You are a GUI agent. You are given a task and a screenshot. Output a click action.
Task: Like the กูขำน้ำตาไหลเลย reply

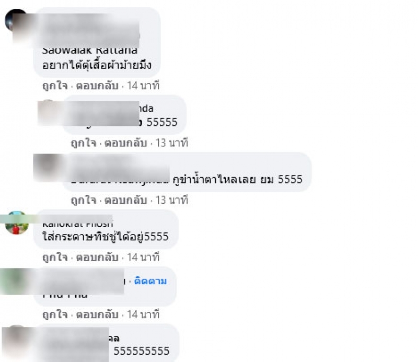point(84,200)
